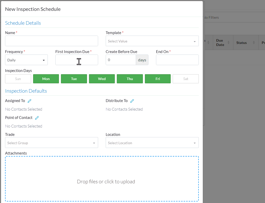Image resolution: width=265 pixels, height=203 pixels.
Task: Open the Select Location dropdown
Action: tap(152, 143)
